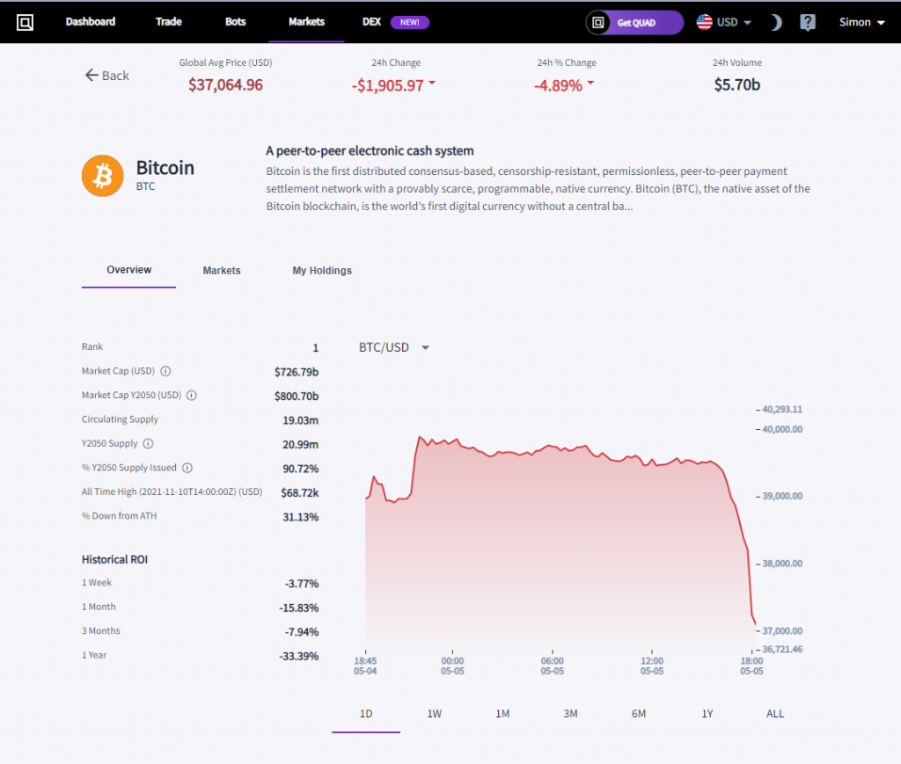Click the NEW! badge beside DEX

click(410, 22)
